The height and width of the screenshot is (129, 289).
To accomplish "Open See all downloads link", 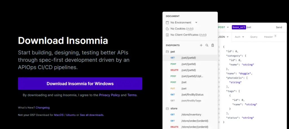I will pos(92,115).
